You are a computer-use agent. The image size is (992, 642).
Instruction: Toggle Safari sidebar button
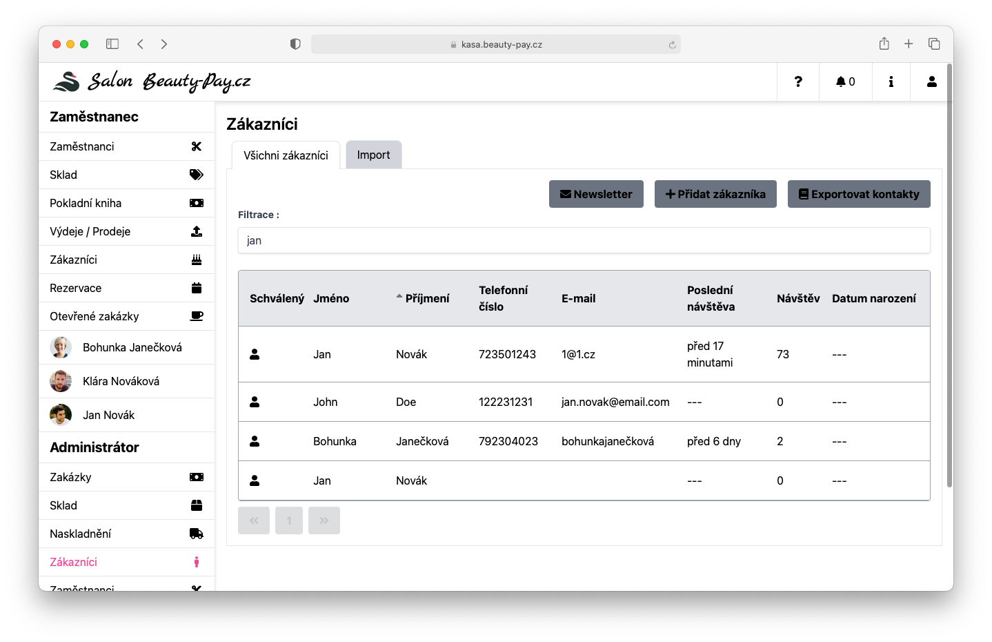coord(112,44)
